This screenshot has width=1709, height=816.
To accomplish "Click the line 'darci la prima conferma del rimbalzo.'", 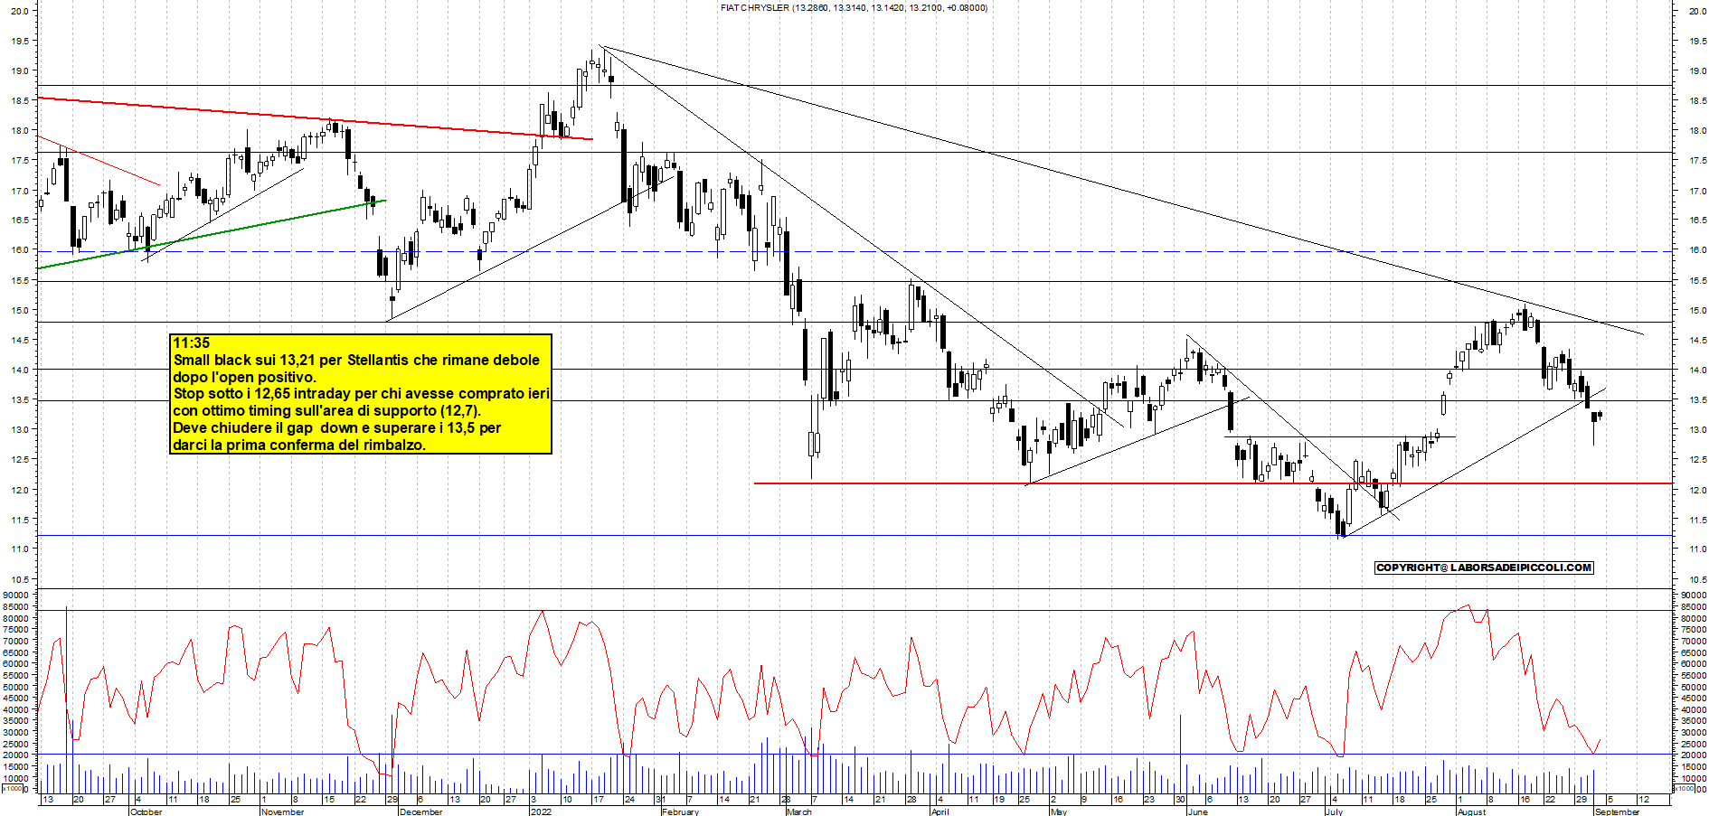I will tap(299, 445).
